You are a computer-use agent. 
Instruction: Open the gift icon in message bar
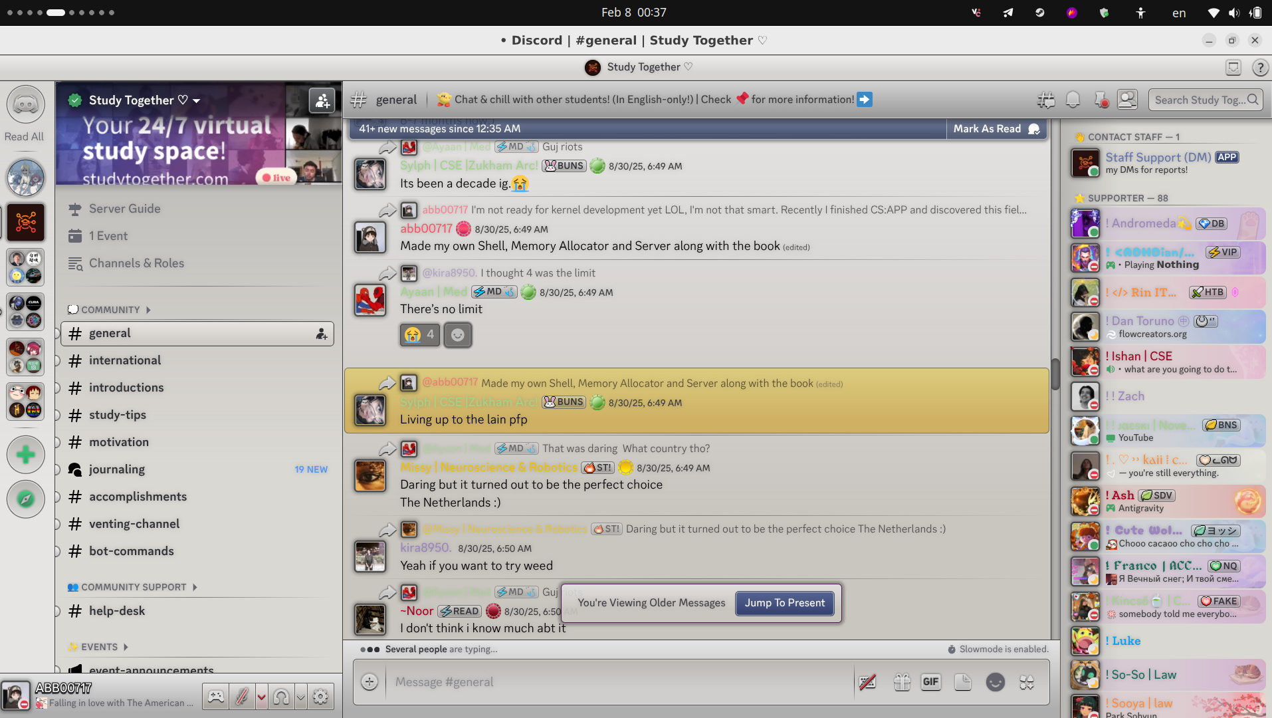[902, 681]
